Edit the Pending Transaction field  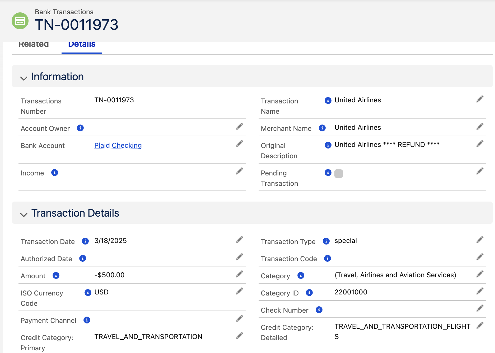coord(480,171)
